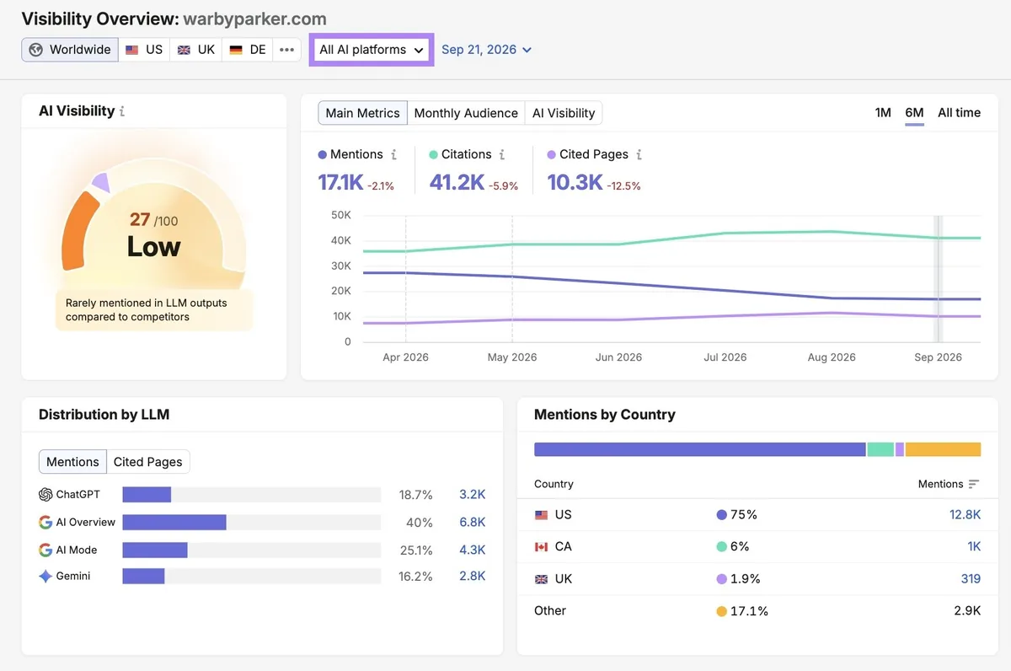Switch region filter to US
Image resolution: width=1011 pixels, height=671 pixels.
point(144,50)
